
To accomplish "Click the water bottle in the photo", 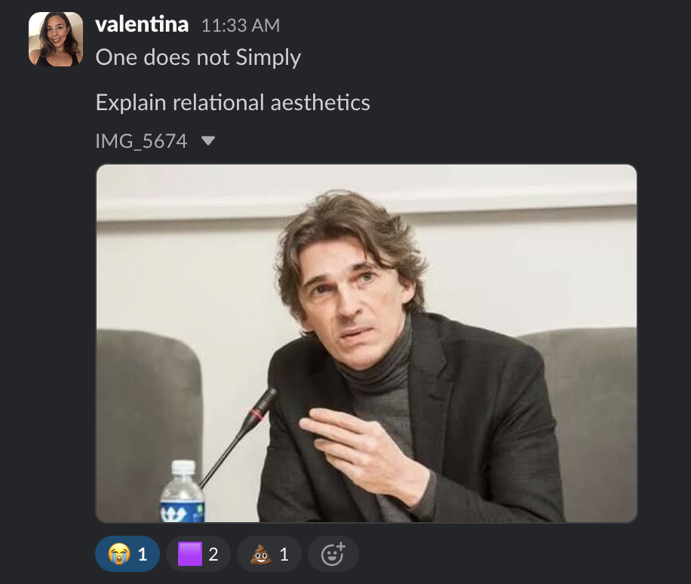I will click(x=182, y=494).
